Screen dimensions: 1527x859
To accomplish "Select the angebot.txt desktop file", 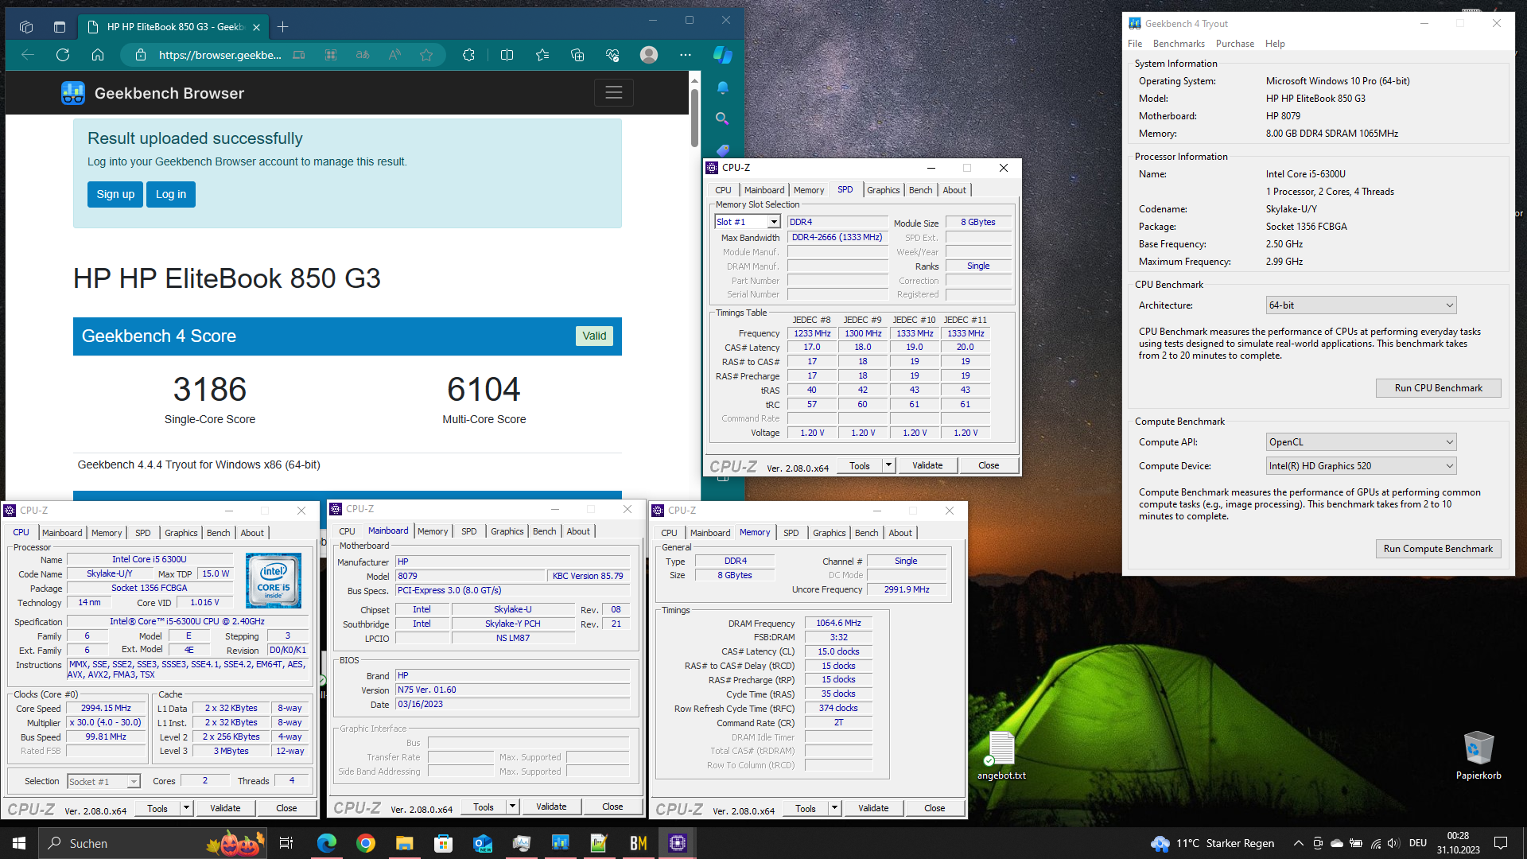I will tap(1001, 756).
